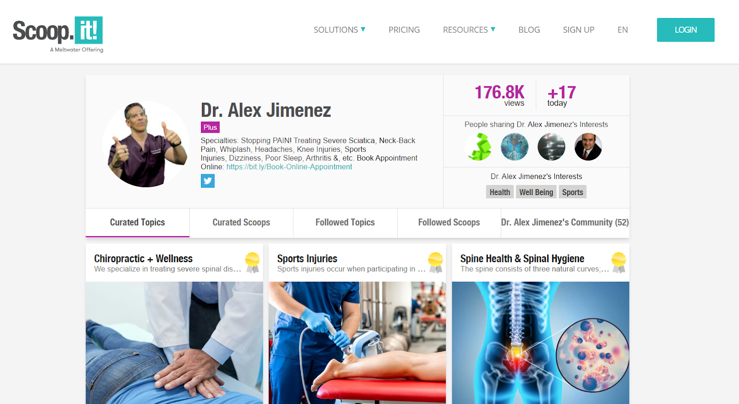Go to the Pricing page
This screenshot has height=404, width=739.
pos(404,30)
